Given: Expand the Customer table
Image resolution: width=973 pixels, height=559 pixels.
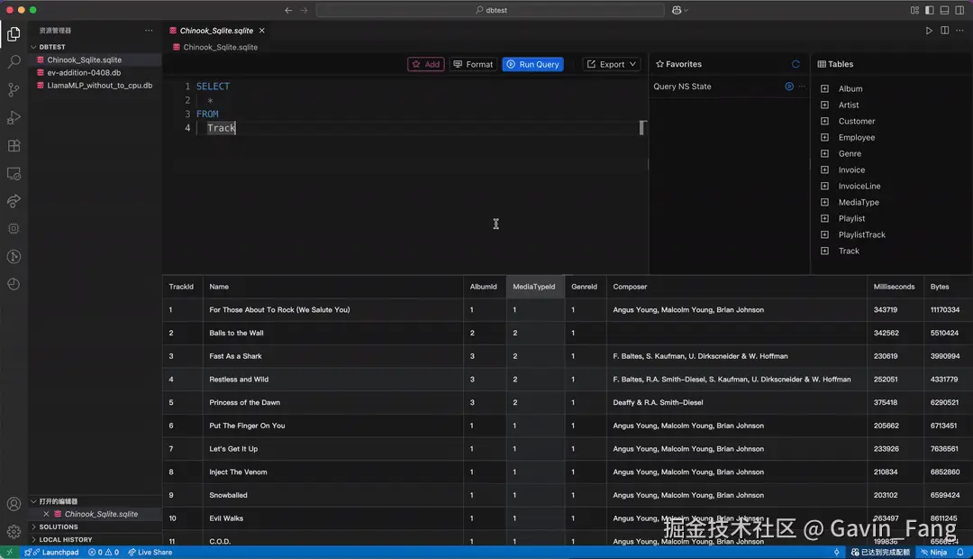Looking at the screenshot, I should [x=824, y=121].
